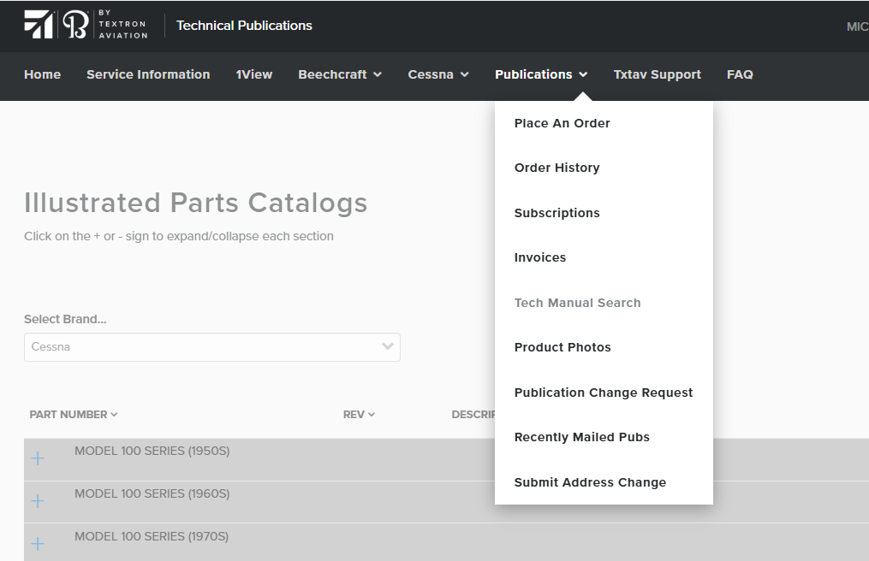The width and height of the screenshot is (869, 561).
Task: Open Subscriptions in the Publications menu
Action: [557, 213]
